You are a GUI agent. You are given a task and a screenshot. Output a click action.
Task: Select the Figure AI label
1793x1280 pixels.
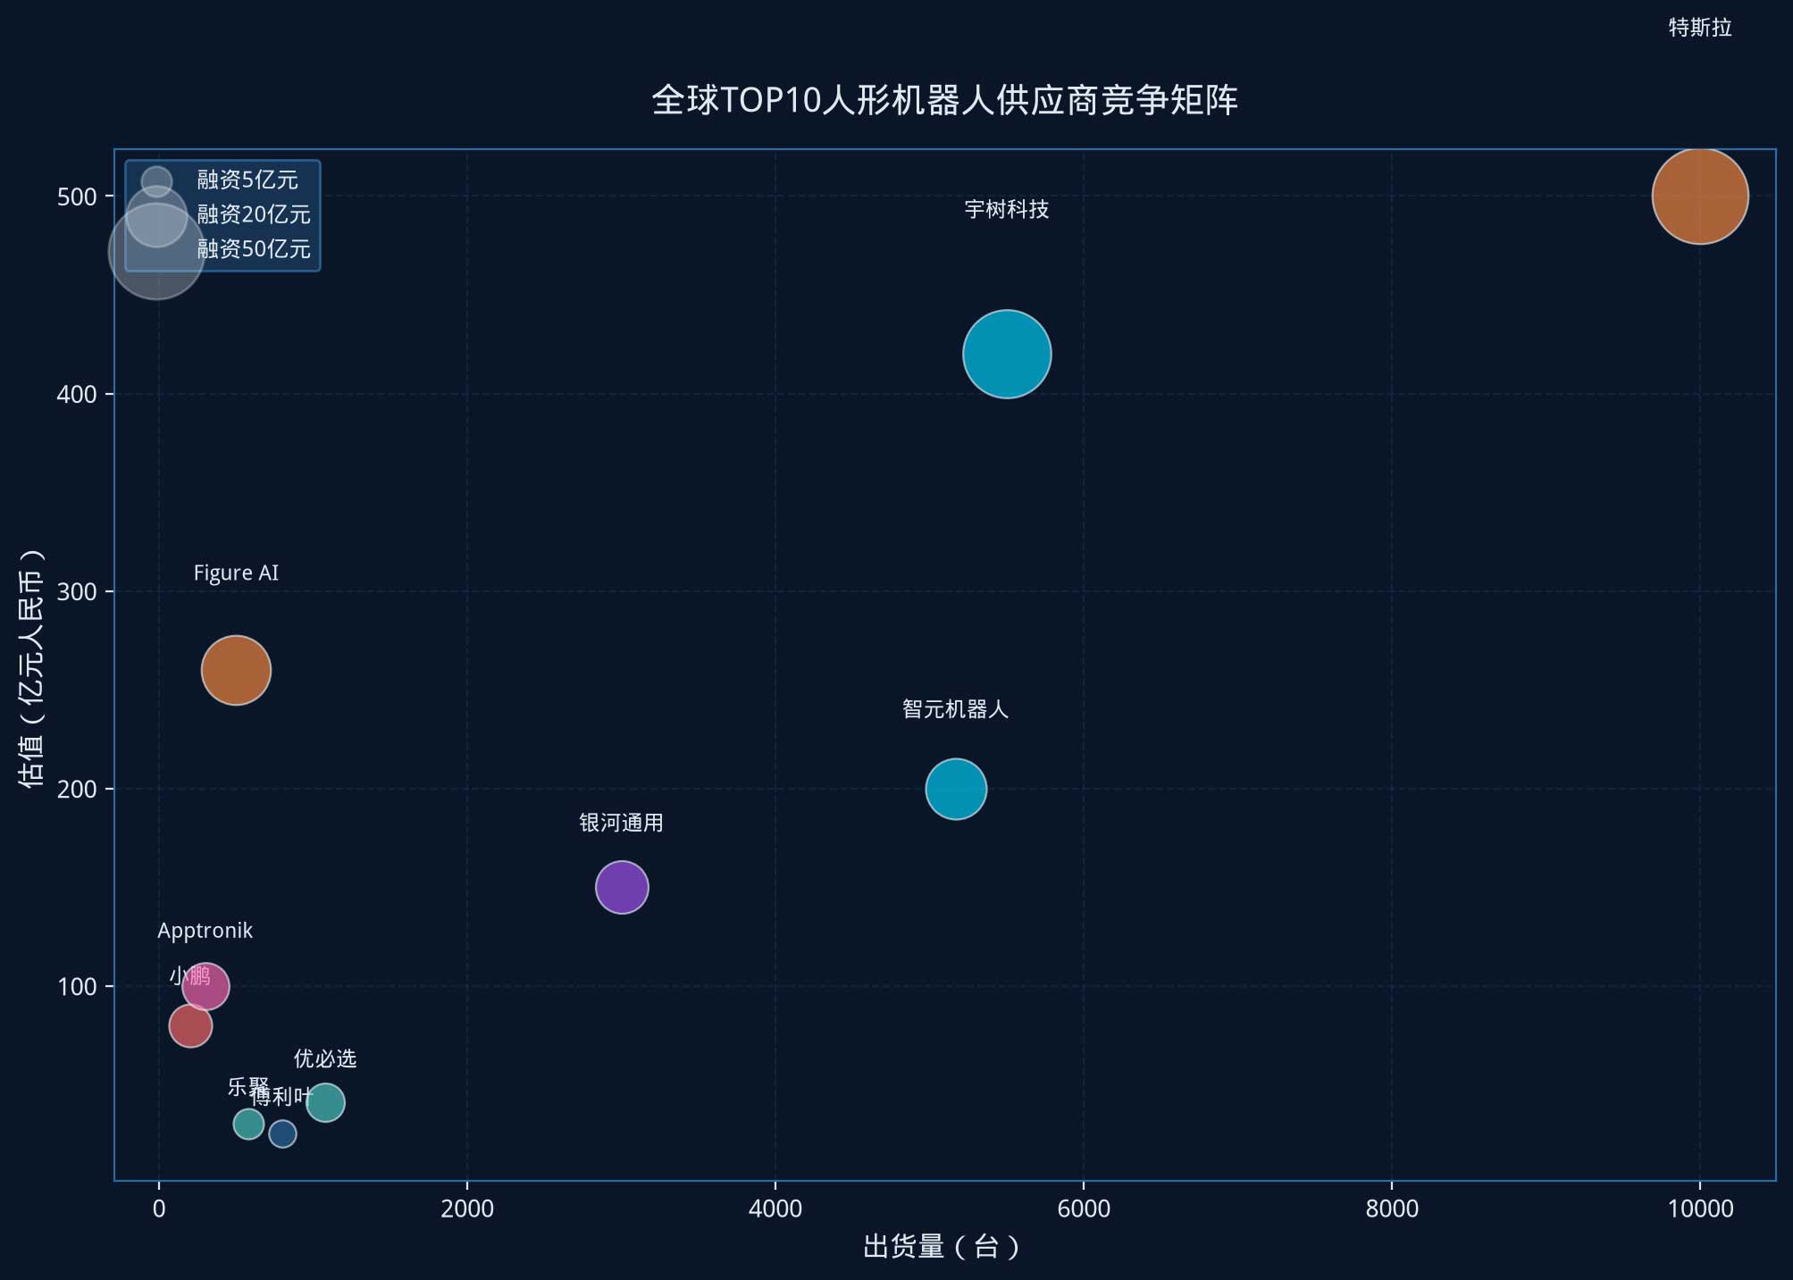tap(236, 573)
